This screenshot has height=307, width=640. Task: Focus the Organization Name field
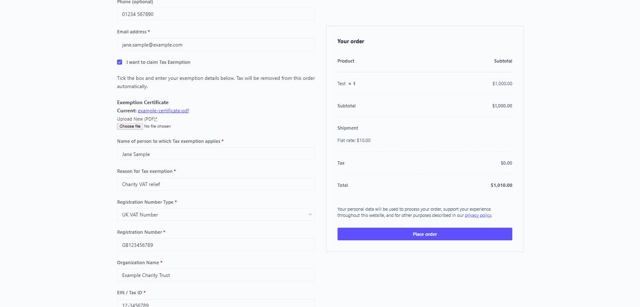216,275
